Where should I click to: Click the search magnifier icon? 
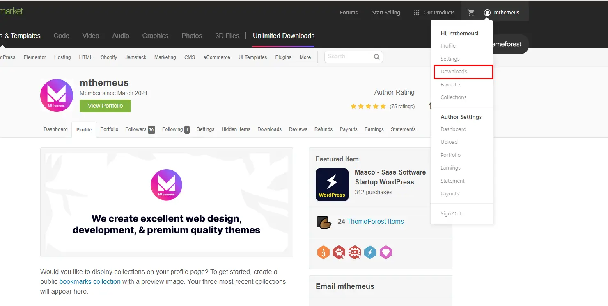pos(376,57)
